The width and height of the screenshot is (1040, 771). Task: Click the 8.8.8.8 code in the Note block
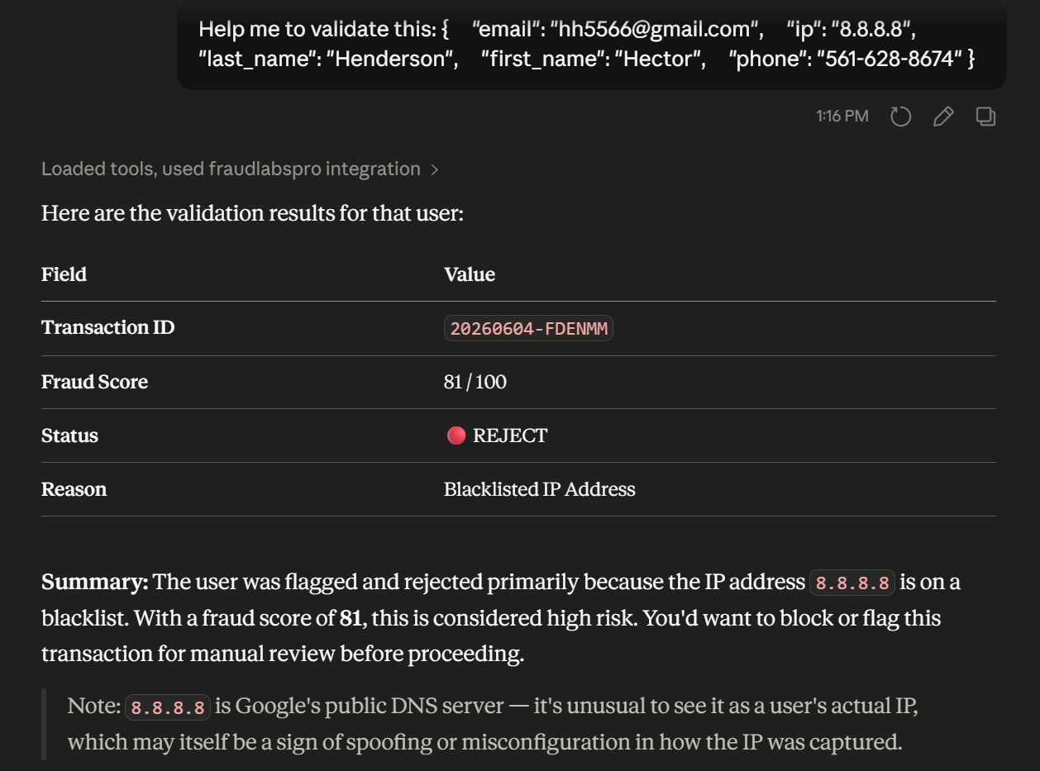tap(168, 708)
